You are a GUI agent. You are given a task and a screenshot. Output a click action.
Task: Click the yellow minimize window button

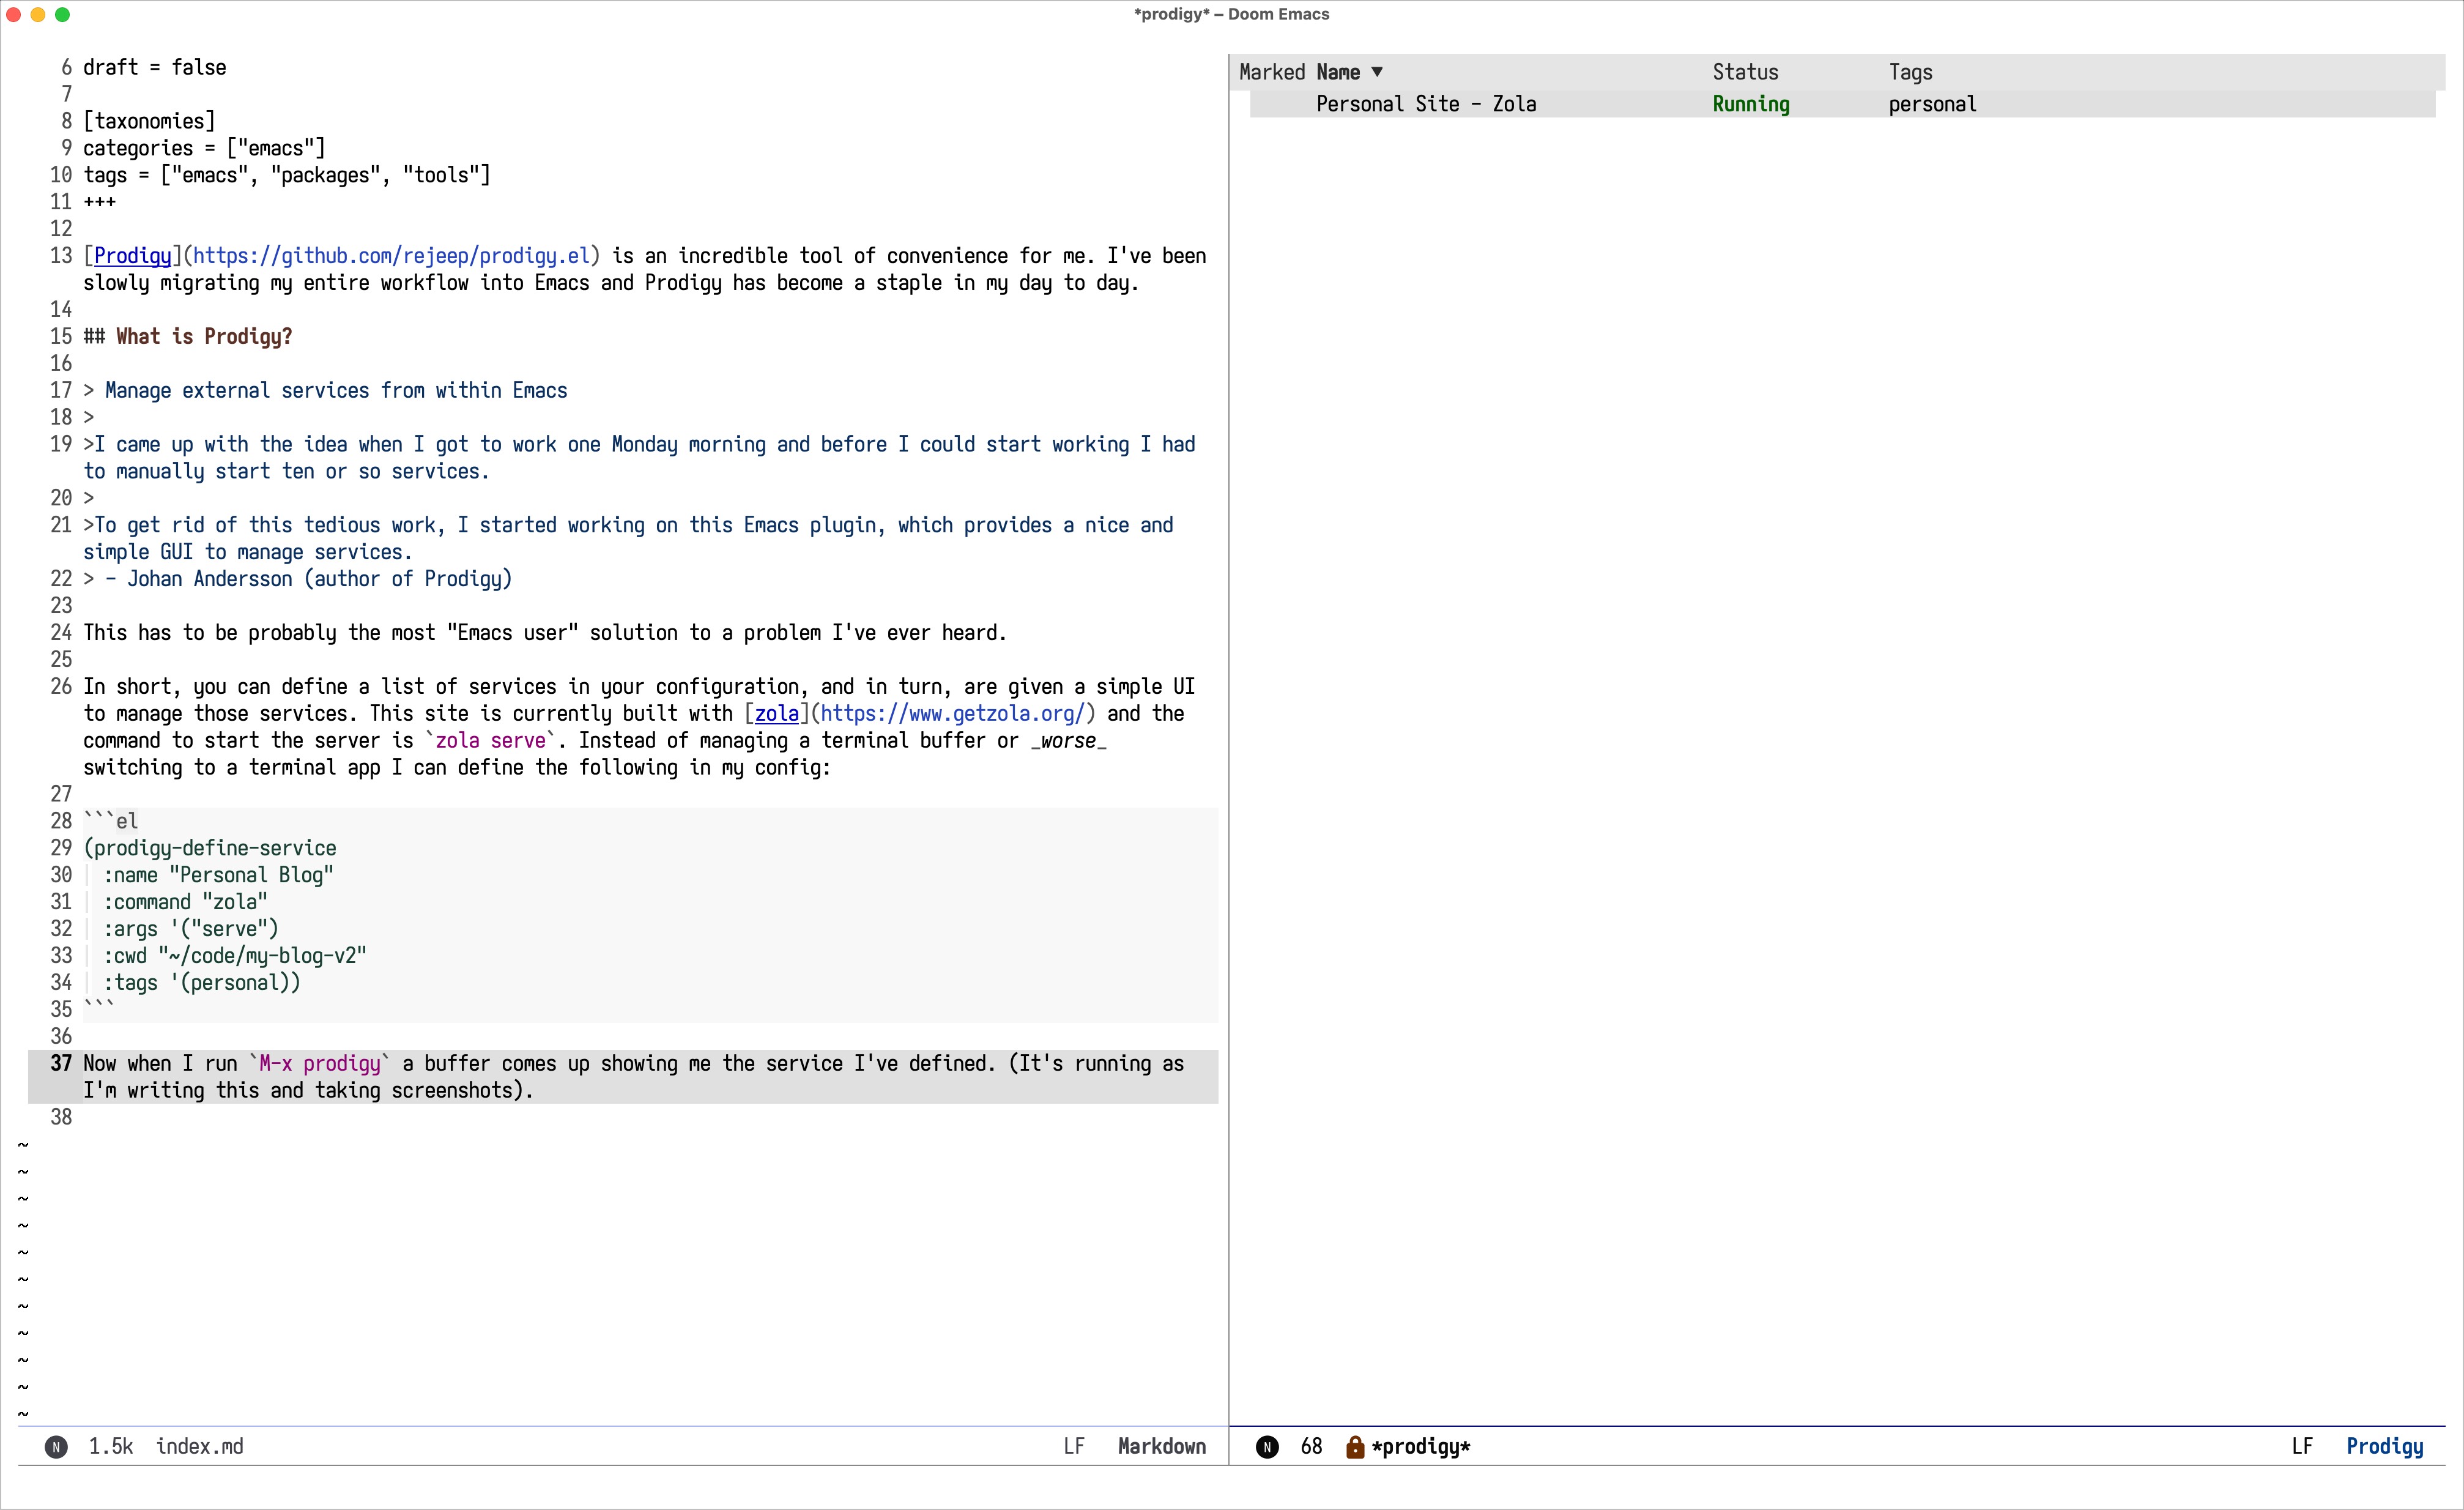(38, 14)
